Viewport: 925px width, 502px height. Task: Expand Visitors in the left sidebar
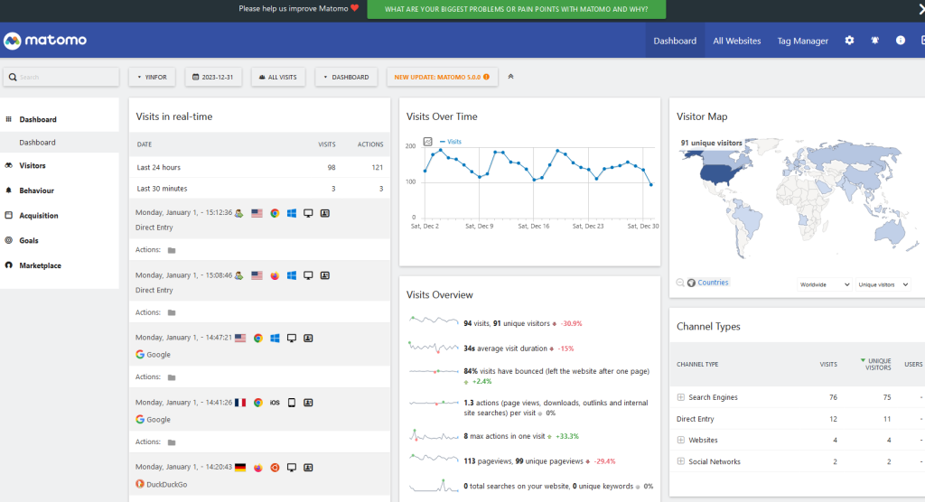(33, 166)
